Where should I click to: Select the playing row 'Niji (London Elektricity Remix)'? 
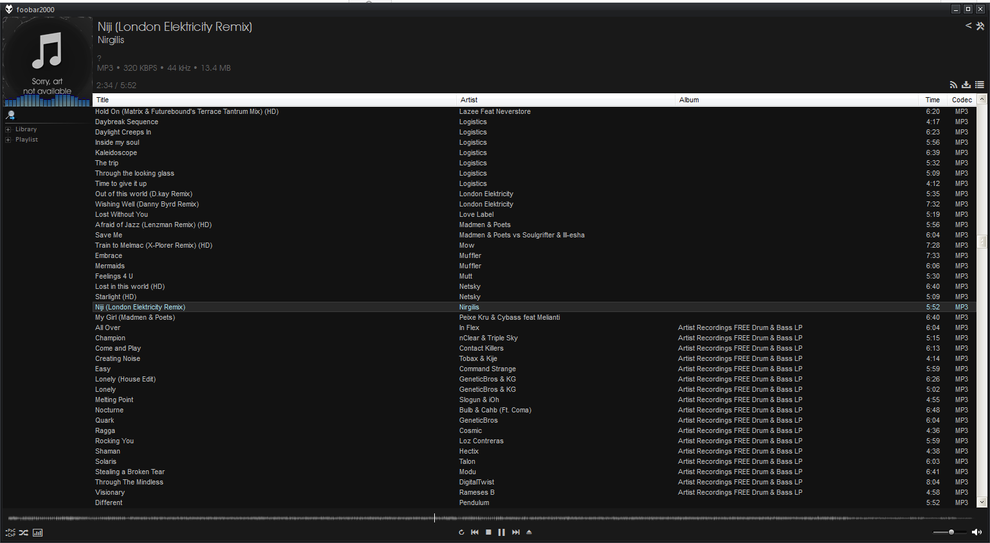click(x=535, y=307)
